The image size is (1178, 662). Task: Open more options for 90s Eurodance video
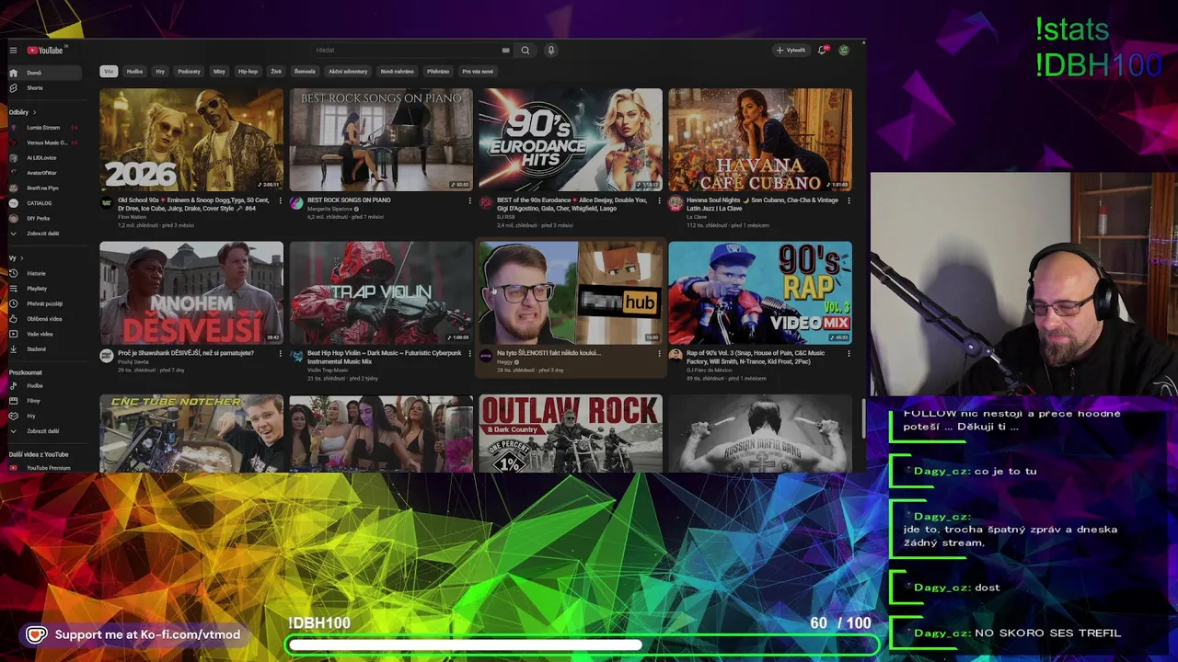point(659,200)
